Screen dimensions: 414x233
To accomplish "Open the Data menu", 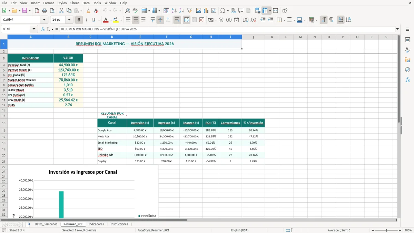I will 86,3.
